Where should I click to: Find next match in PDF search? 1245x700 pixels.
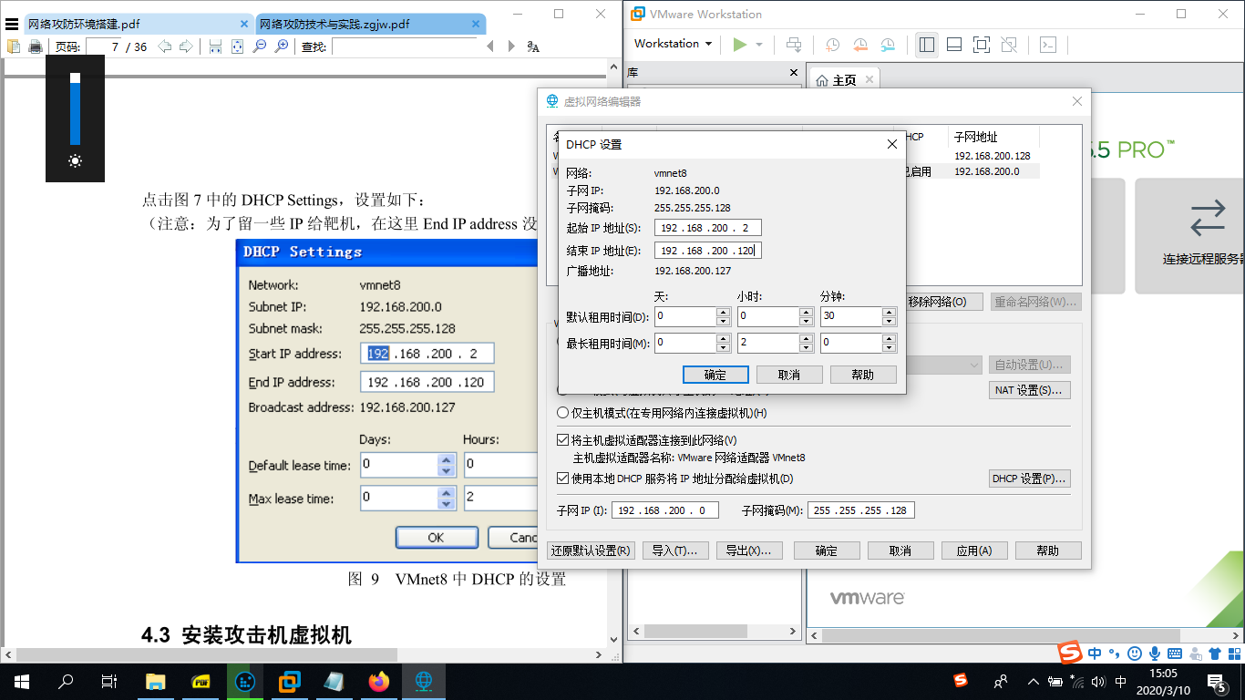tap(511, 46)
